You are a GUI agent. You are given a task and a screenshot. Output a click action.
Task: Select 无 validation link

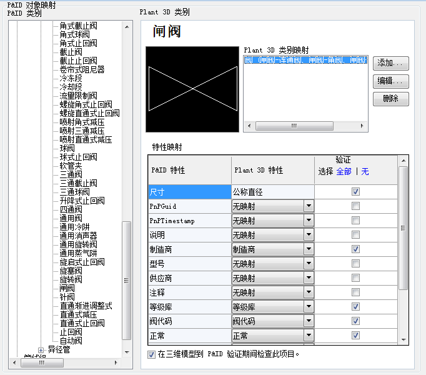click(x=365, y=171)
